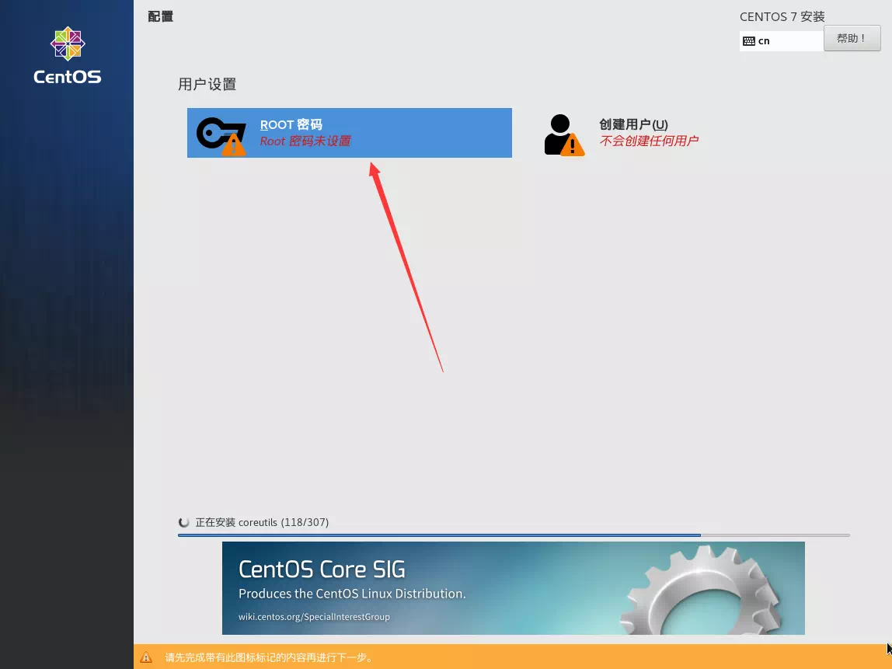The height and width of the screenshot is (669, 892).
Task: Click the Root 密码未设置 status text
Action: (x=305, y=141)
